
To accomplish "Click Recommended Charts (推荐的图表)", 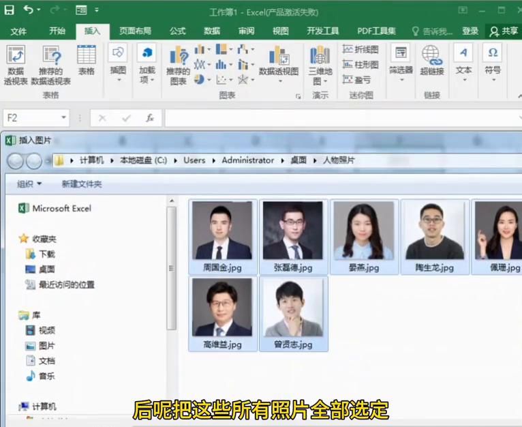I will [178, 65].
